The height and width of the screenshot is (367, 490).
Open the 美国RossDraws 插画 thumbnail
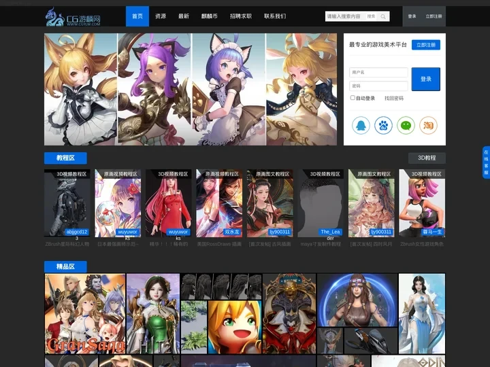click(219, 203)
